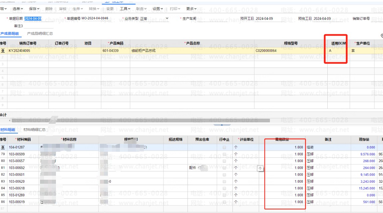Open the 设置 dropdown in toolbar
Viewport: 383px width, 213px height.
tap(158, 9)
